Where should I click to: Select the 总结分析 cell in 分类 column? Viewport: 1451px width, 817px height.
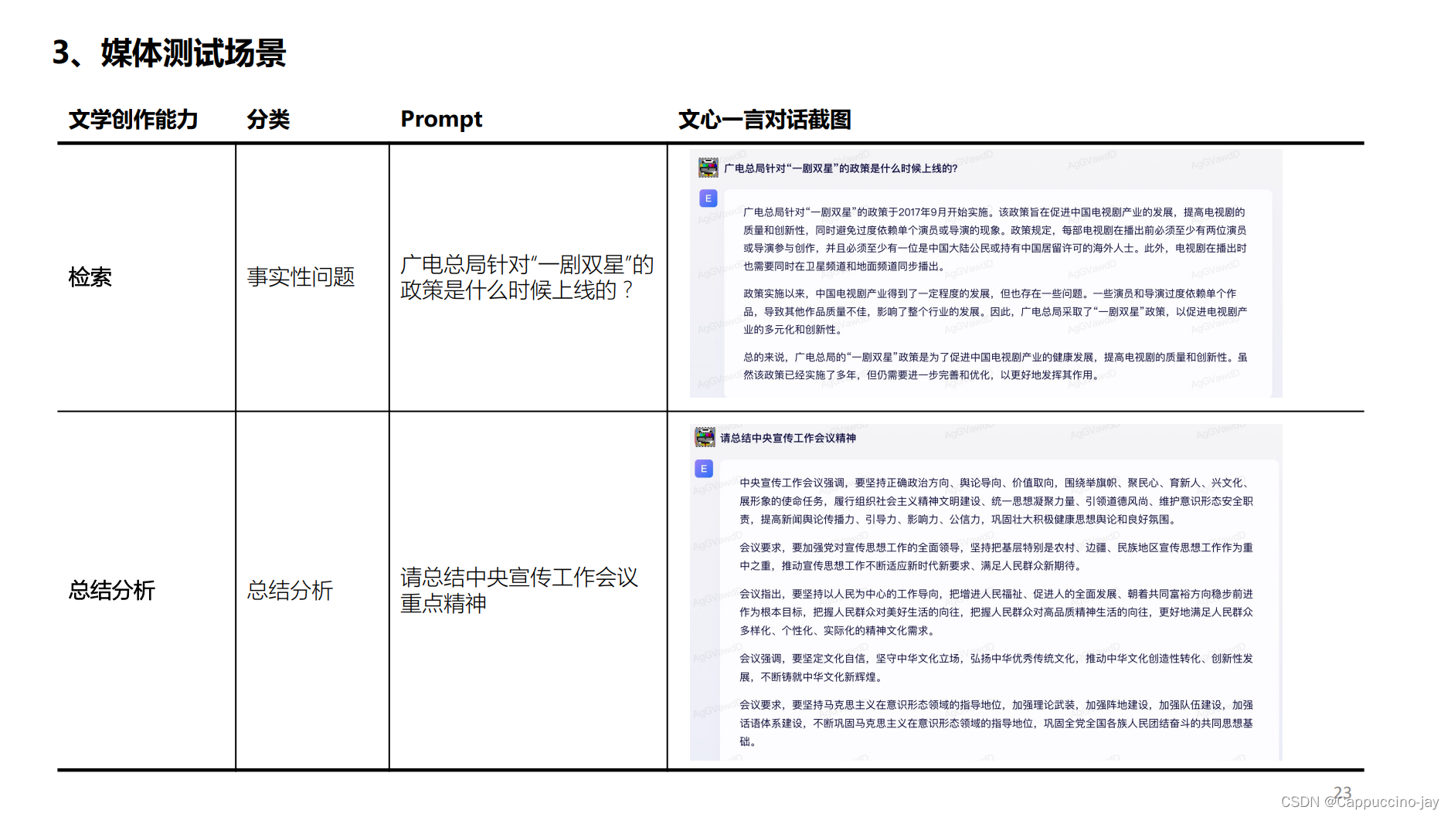290,591
